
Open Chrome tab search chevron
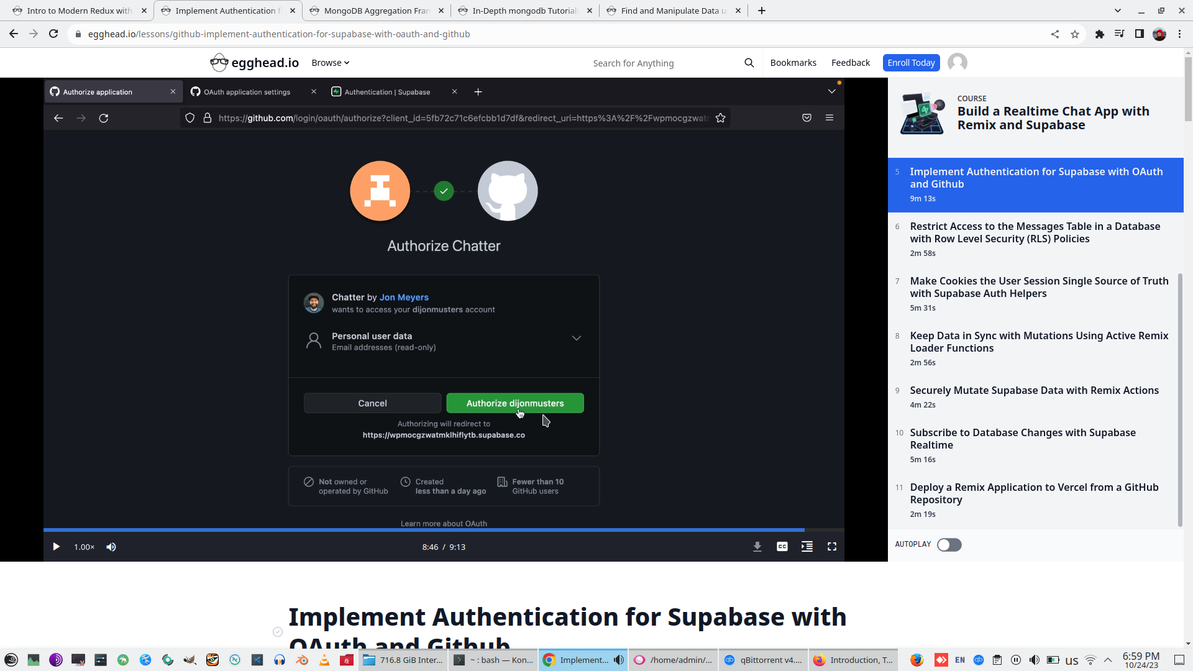pos(1117,11)
